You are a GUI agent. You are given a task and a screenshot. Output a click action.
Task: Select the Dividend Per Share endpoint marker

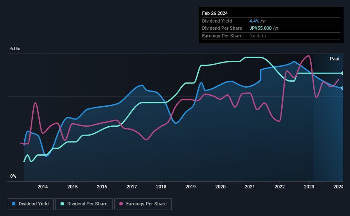343,73
